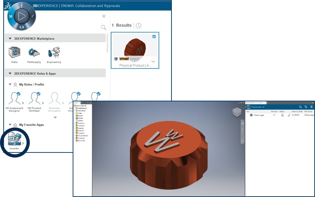
Task: Select Extrusion1 in the model tree
Action: point(80,123)
